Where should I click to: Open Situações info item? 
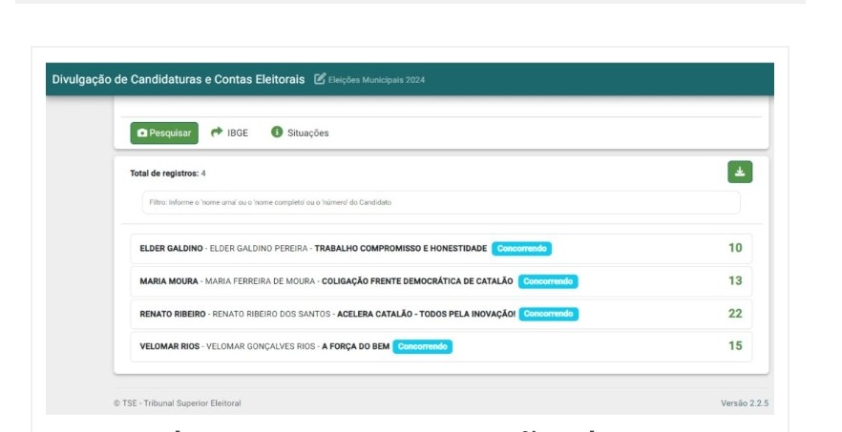coord(300,133)
